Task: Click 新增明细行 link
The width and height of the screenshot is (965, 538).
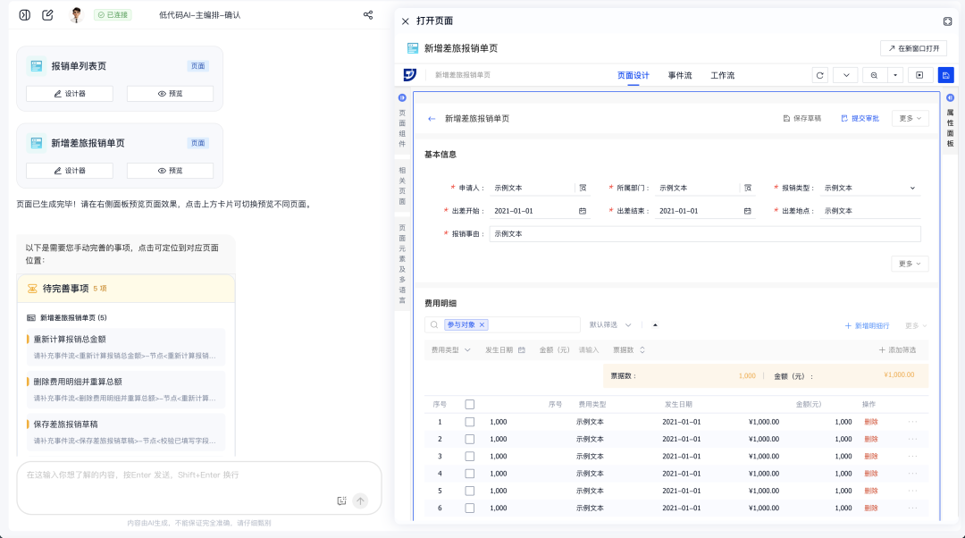Action: pos(867,325)
